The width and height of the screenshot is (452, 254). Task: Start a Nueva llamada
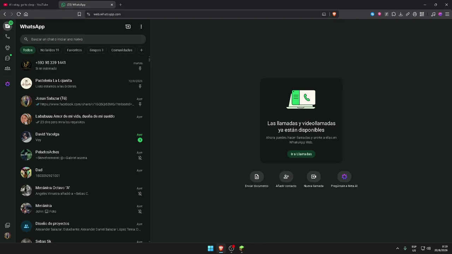314,177
